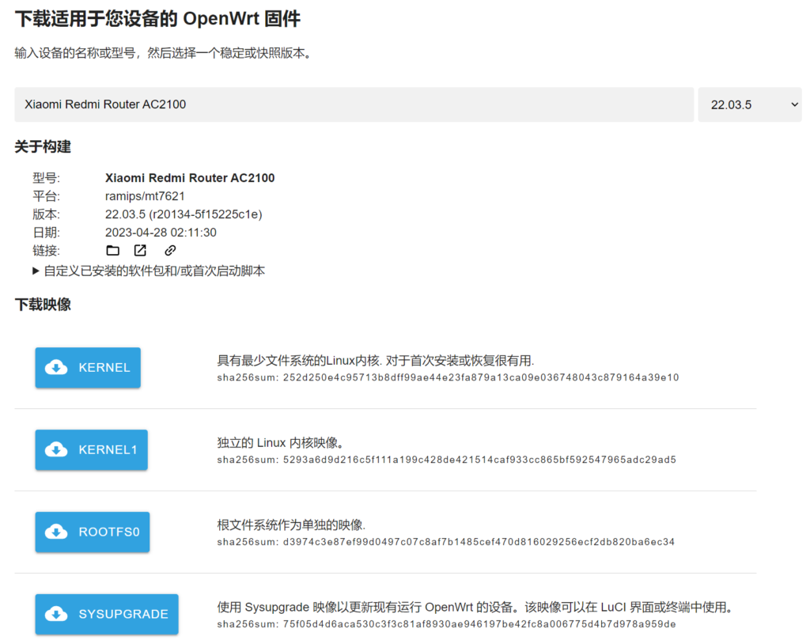Click cloud icon on the KERNEL1 button
Image resolution: width=810 pixels, height=644 pixels.
[56, 449]
